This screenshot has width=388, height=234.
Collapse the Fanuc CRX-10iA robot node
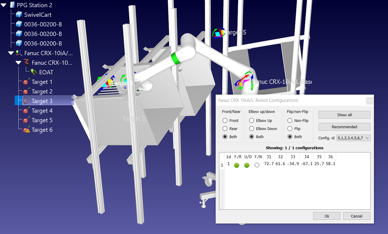pos(11,53)
